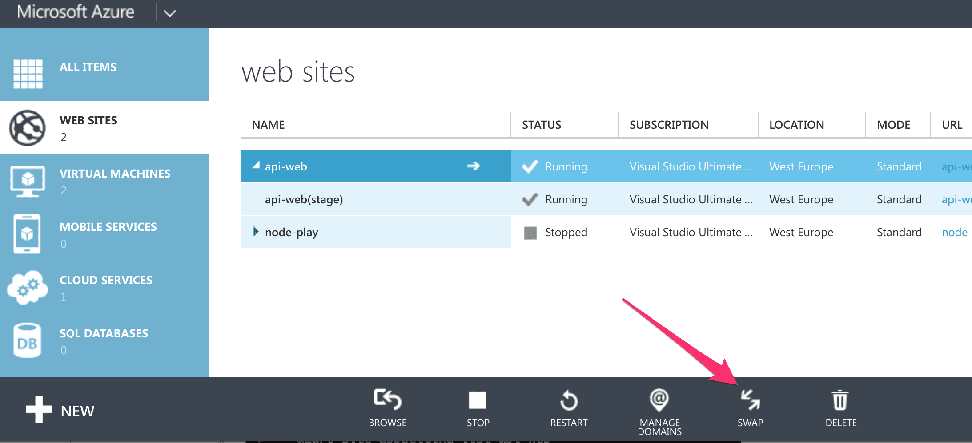
Task: Swap the api-web deployment slots
Action: click(x=751, y=400)
